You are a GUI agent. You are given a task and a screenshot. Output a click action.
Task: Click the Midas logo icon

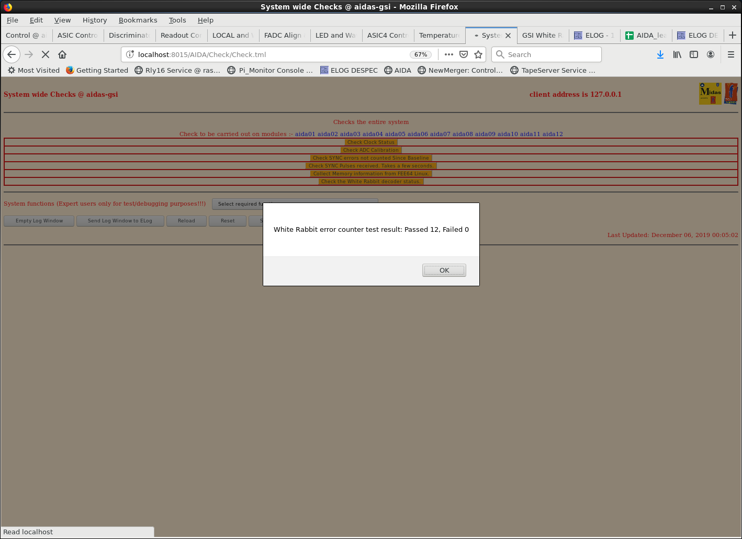pos(710,94)
